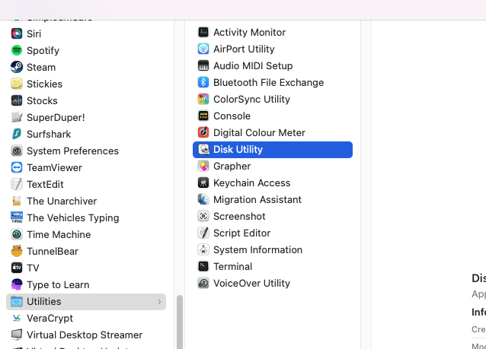Select the Migration Assistant icon
The image size is (486, 349).
point(203,199)
